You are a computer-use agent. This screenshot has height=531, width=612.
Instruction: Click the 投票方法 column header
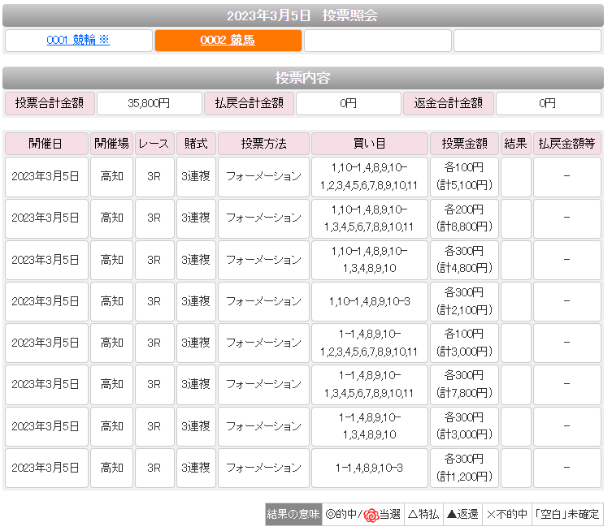tap(263, 144)
